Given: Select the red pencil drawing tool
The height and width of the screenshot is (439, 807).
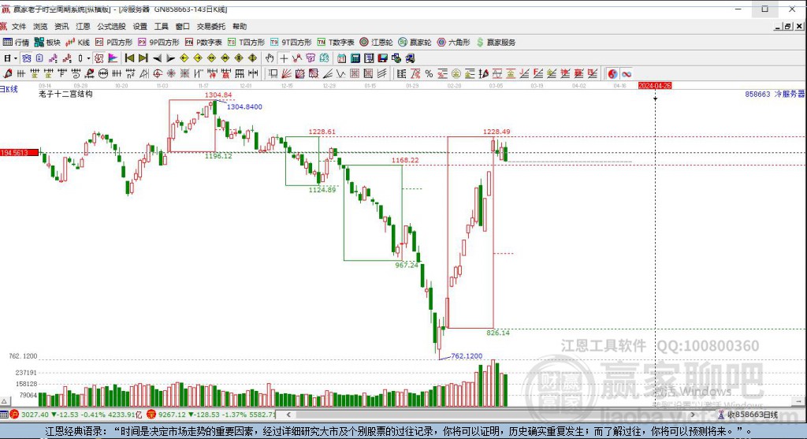Looking at the screenshot, I should [8, 73].
